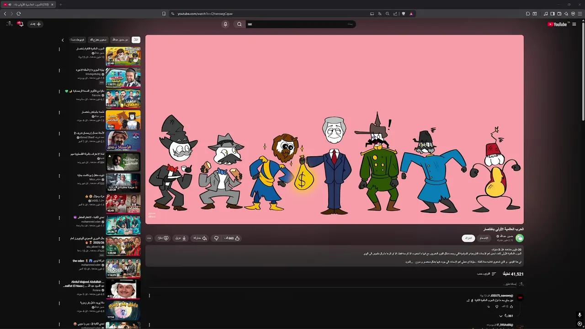Open menu for SHoNgxBoNg suggested video
The image size is (585, 329).
tap(59, 70)
